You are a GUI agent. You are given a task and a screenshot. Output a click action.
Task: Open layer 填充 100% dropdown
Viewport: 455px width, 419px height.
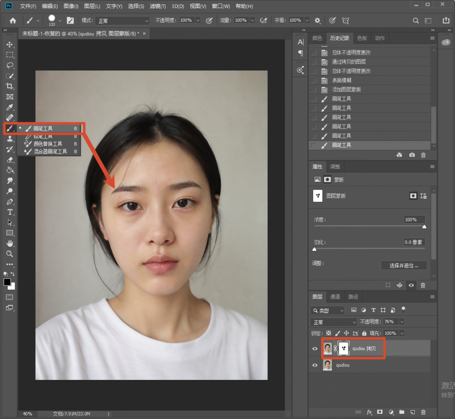(x=402, y=333)
